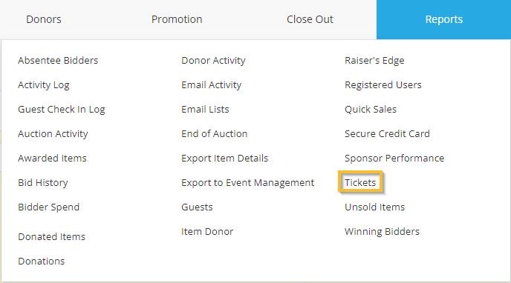Open the Bidder Spend report
The width and height of the screenshot is (511, 283).
pos(48,207)
